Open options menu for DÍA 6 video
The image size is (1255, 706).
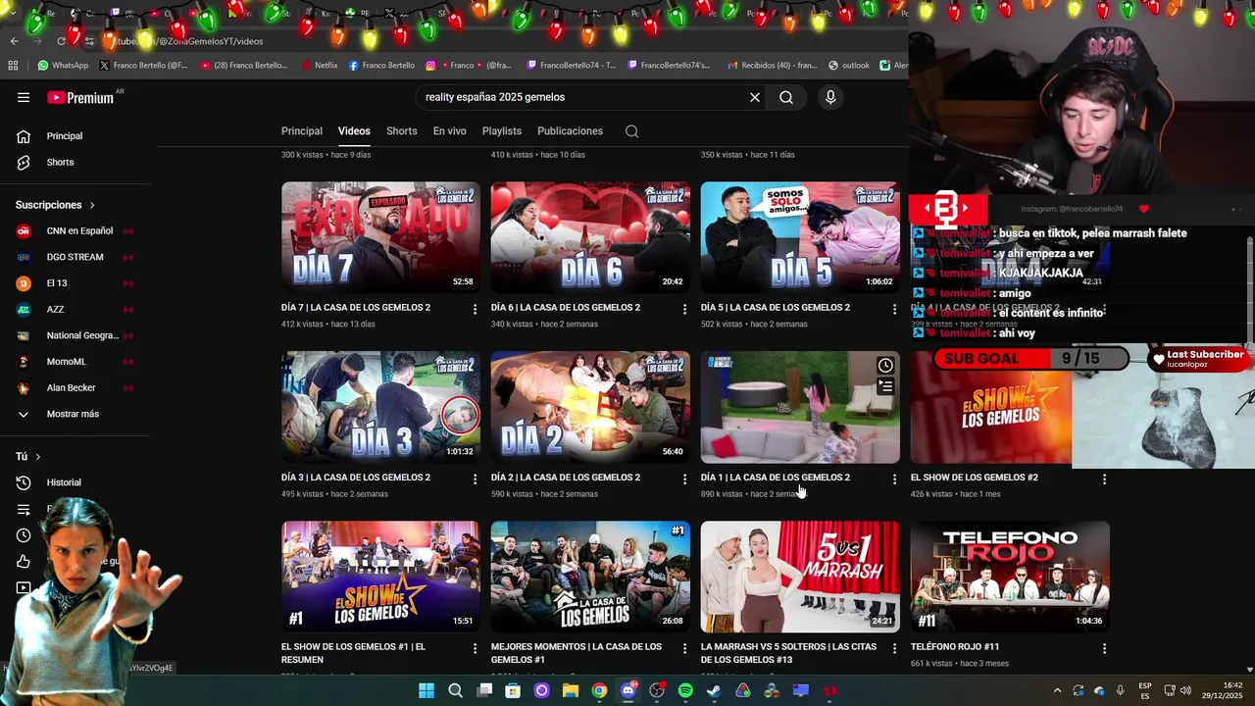click(684, 309)
